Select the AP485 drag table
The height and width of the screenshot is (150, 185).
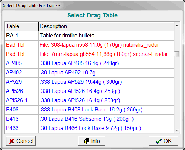89,64
